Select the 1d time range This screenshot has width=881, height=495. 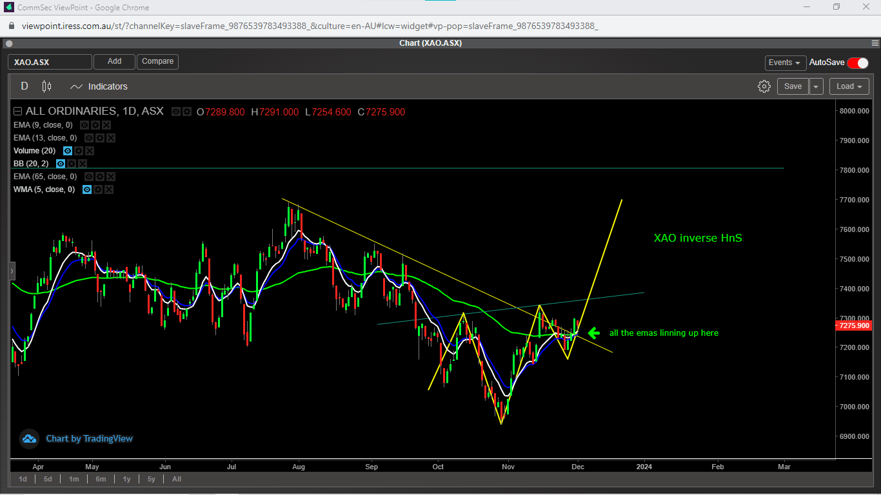[x=23, y=479]
